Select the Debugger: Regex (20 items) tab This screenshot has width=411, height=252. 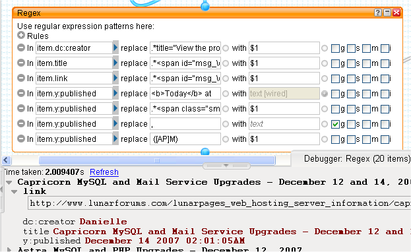tap(357, 158)
